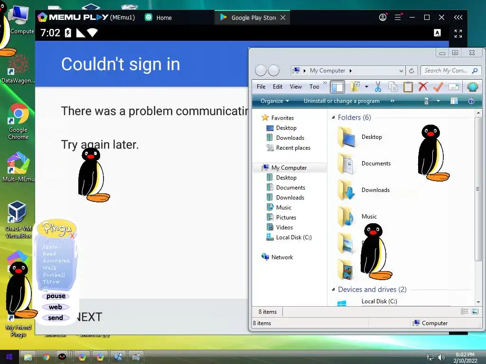Click Uninstall or change a program
Screen dimensions: 486x364
click(x=342, y=101)
